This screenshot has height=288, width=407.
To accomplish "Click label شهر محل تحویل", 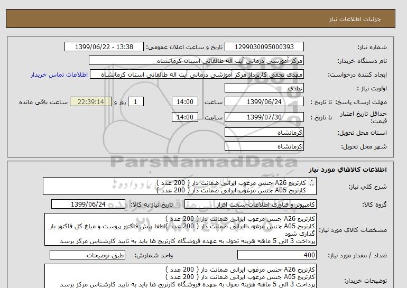I will 364,146.
